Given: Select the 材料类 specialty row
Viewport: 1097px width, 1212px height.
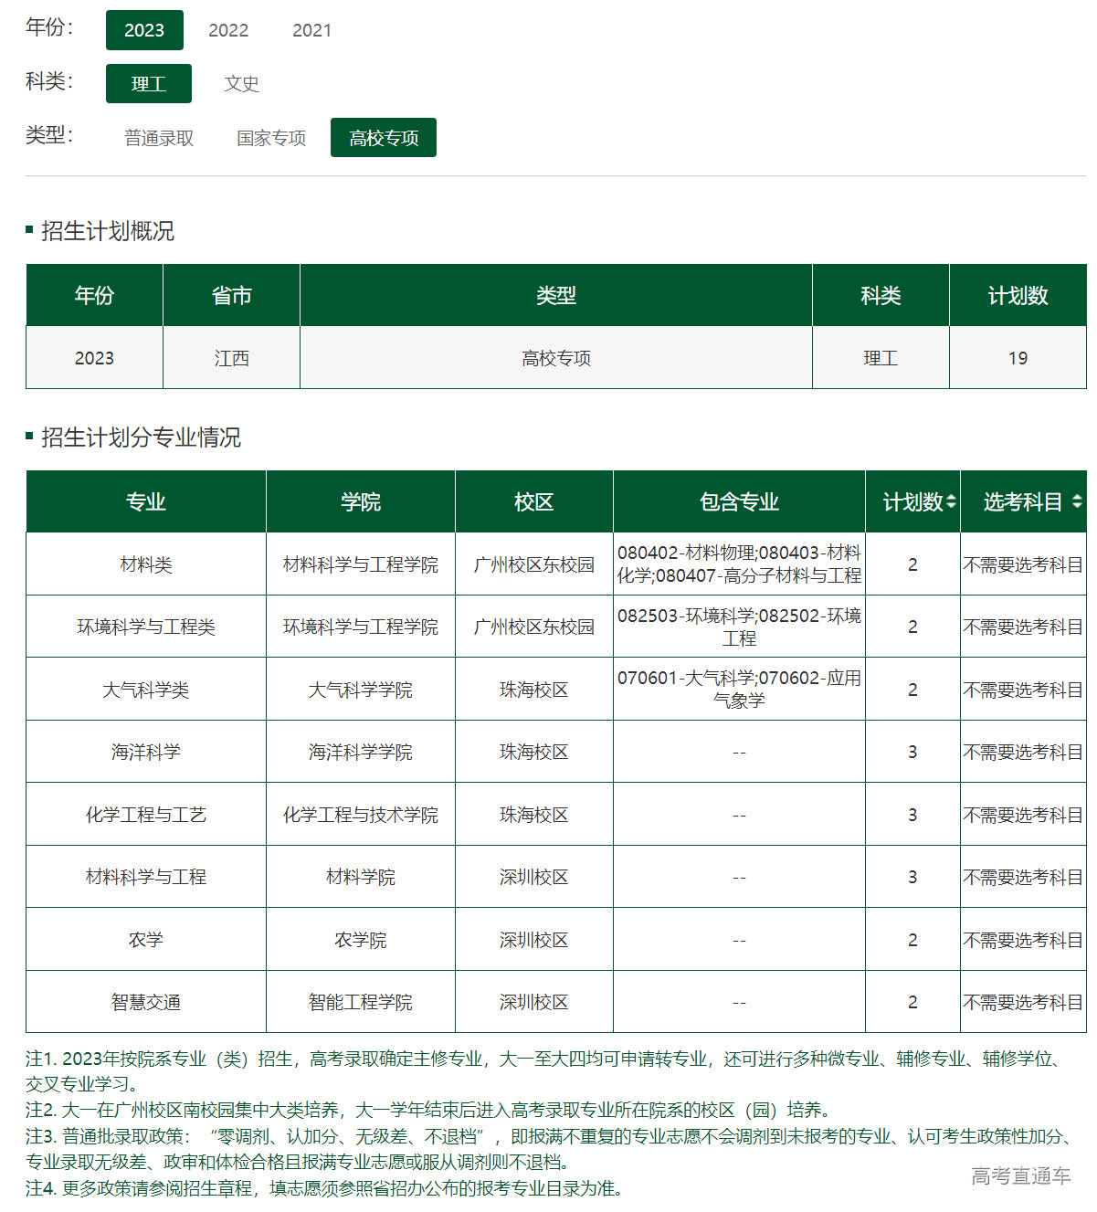Looking at the screenshot, I should point(145,564).
